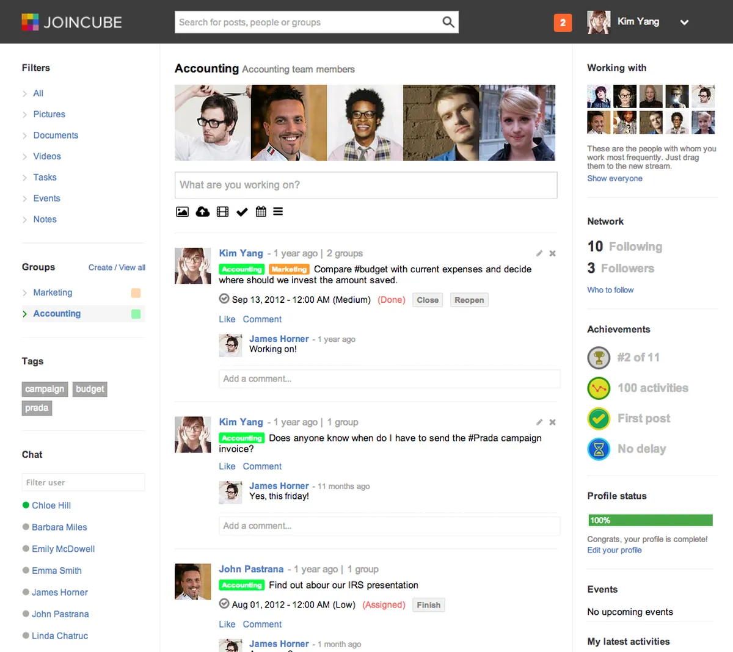Click Show everyone link
Viewport: 733px width, 652px height.
tap(614, 178)
